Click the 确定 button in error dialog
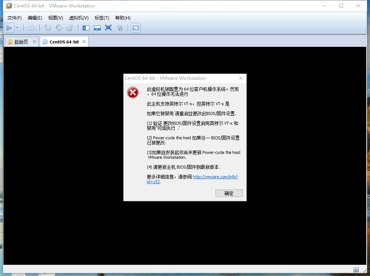 [x=229, y=193]
